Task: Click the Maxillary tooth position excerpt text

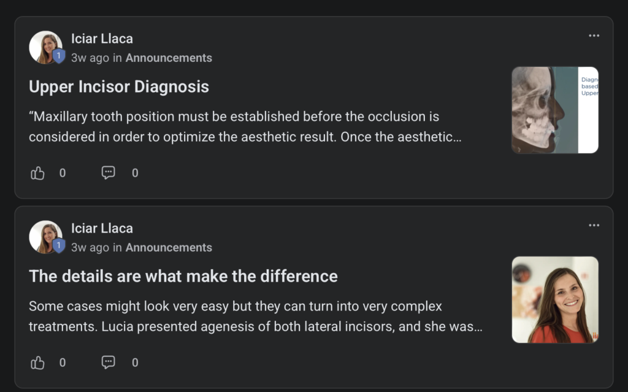Action: point(245,126)
